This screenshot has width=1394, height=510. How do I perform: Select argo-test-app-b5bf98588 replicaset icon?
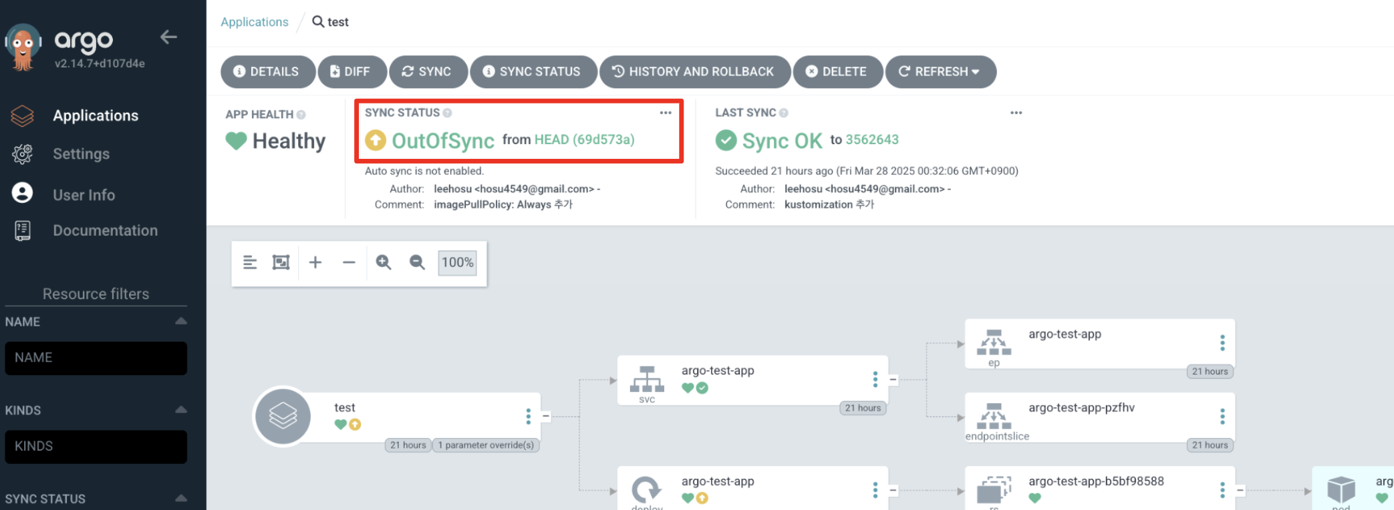(x=994, y=490)
